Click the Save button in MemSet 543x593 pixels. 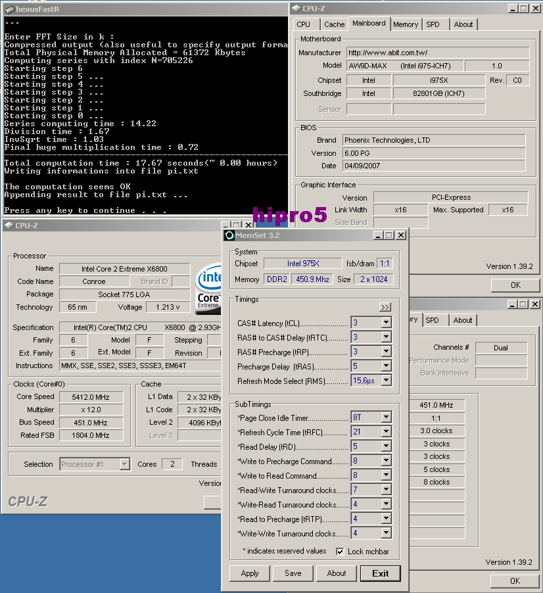293,573
